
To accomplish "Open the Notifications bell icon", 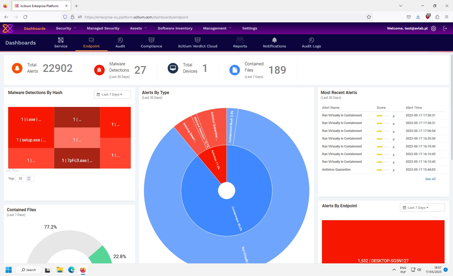I will [274, 40].
